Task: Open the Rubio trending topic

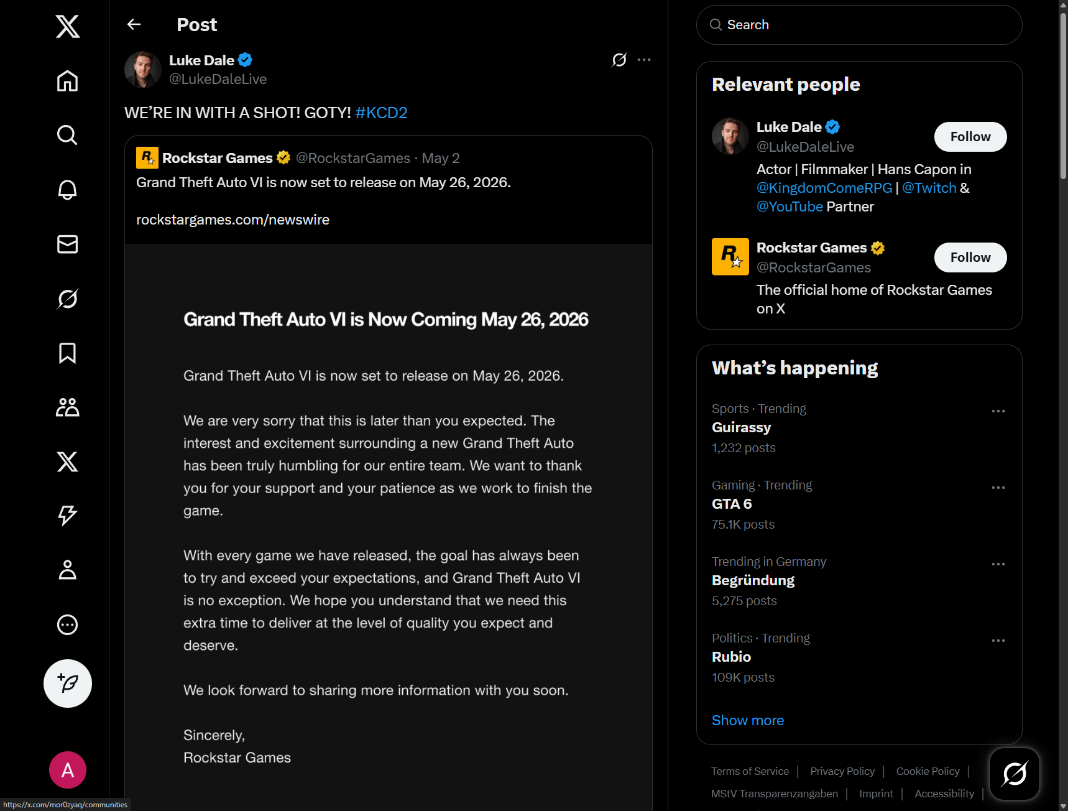Action: 731,657
